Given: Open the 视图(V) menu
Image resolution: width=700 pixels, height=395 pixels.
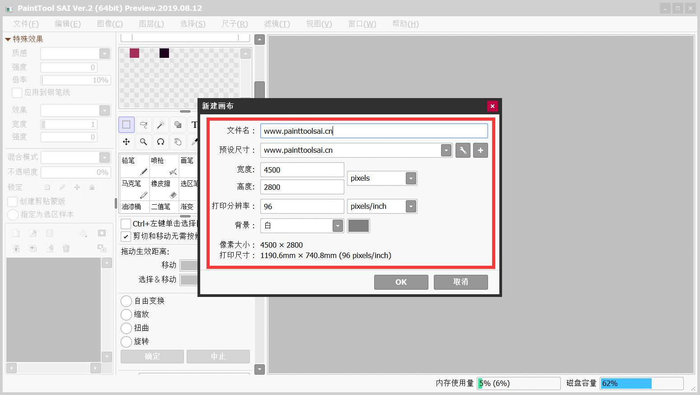Looking at the screenshot, I should click(x=319, y=24).
